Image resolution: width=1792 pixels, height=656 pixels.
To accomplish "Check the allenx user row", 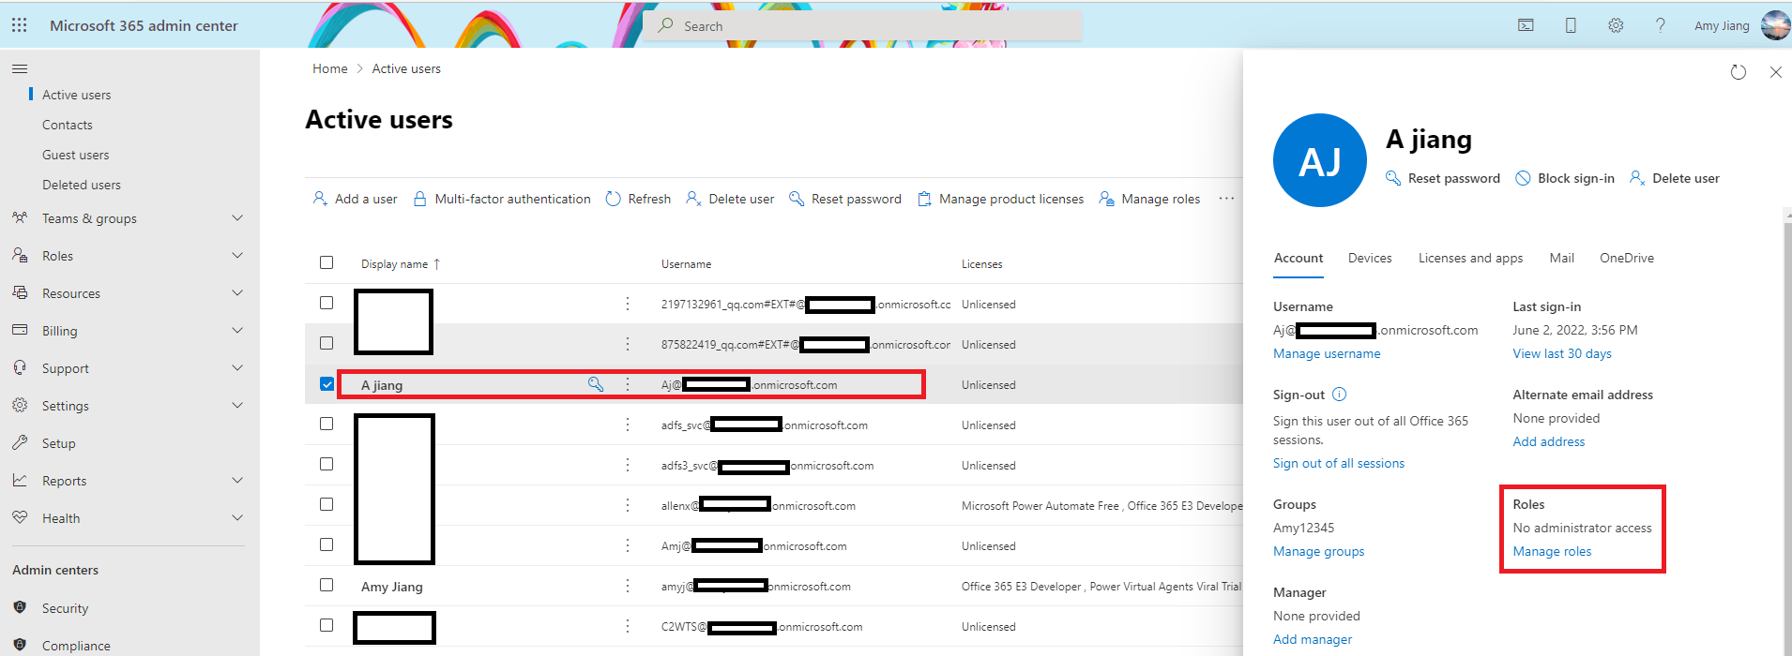I will point(327,504).
